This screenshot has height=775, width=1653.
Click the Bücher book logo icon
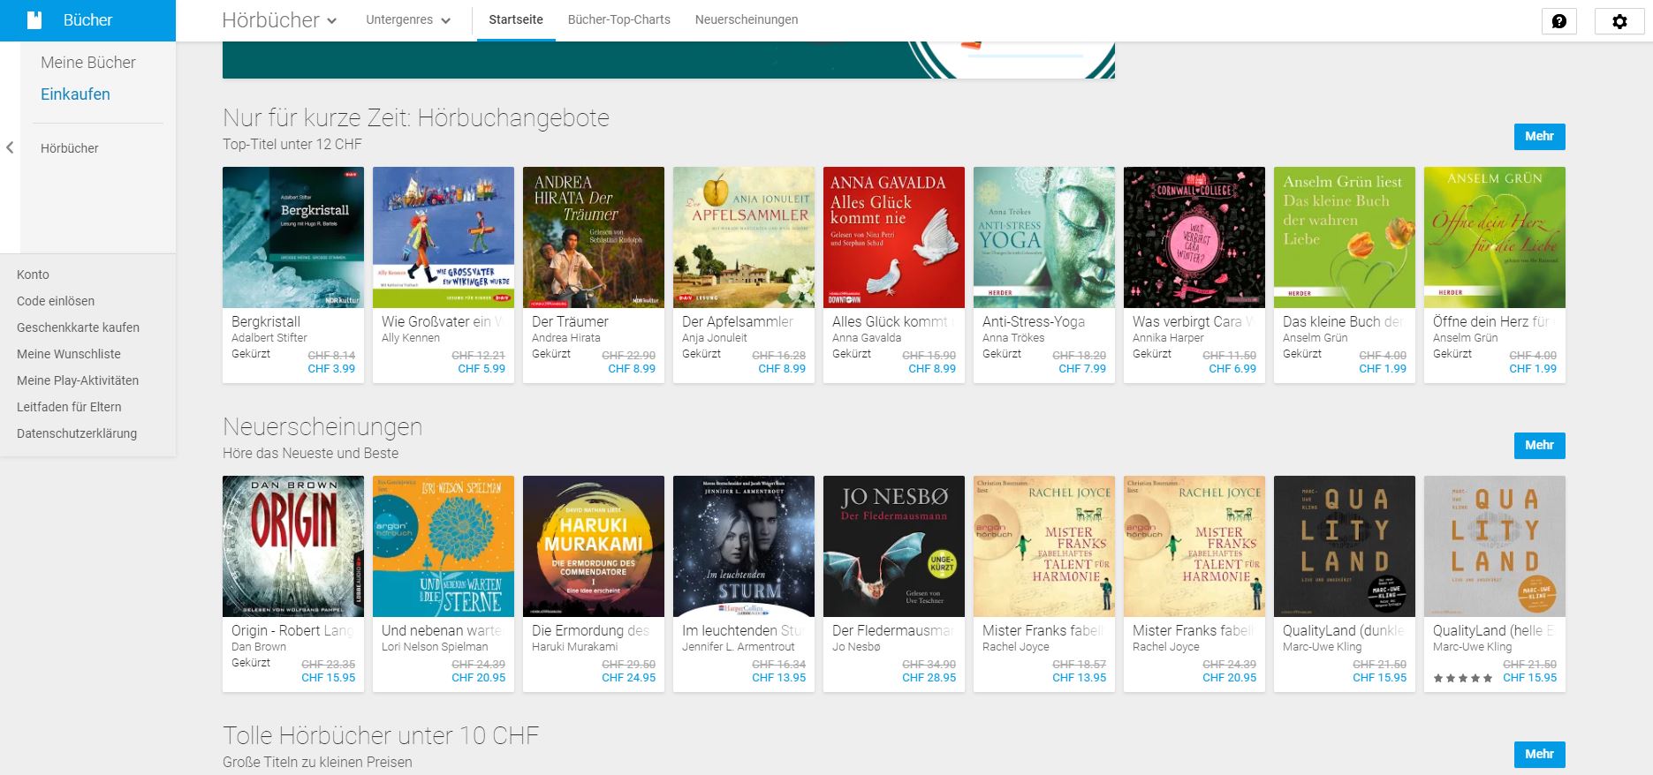(x=34, y=20)
